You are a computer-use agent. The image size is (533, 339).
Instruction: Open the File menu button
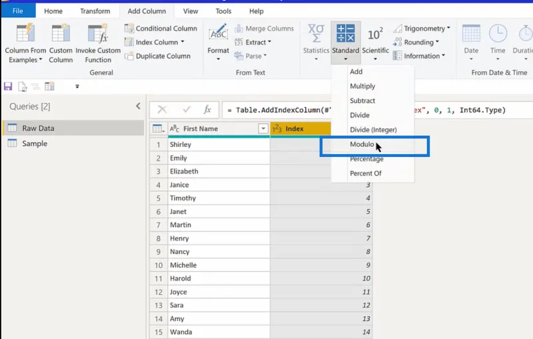click(x=18, y=11)
